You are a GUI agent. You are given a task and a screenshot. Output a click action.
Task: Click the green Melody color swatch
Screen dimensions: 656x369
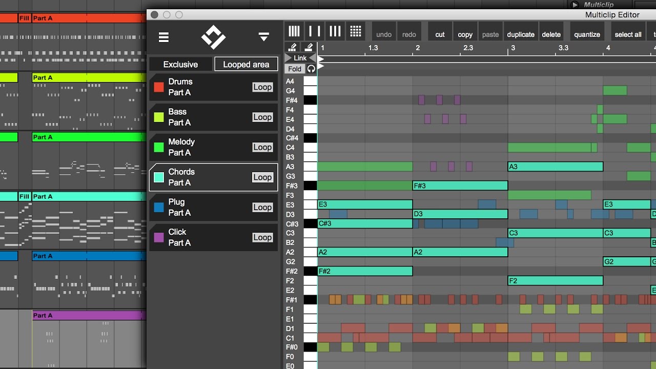click(x=159, y=148)
